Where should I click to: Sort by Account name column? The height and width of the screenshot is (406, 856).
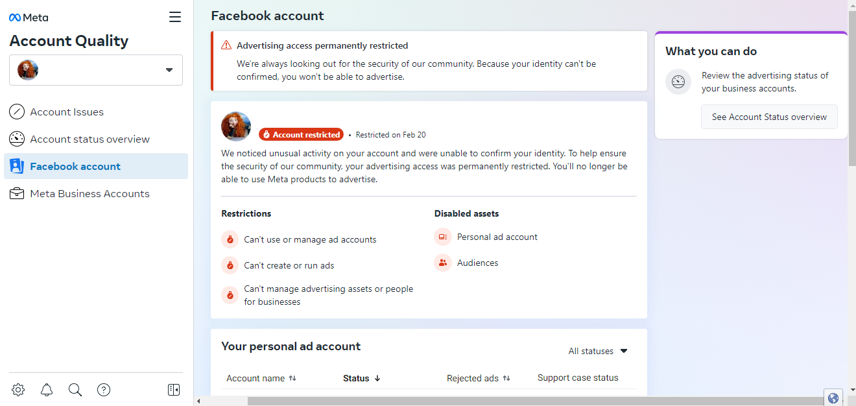pyautogui.click(x=261, y=378)
